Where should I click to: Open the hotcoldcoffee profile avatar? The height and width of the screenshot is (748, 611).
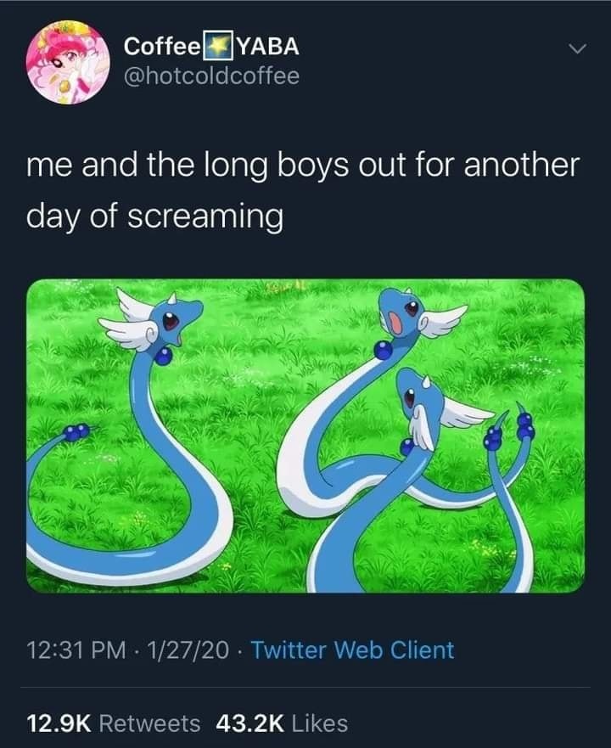click(68, 62)
